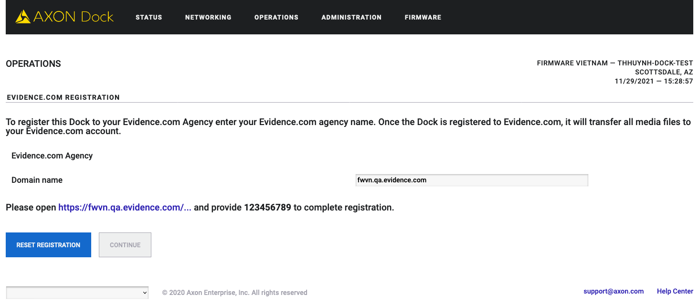Select the domain text fwvn.qa.evidence.com
This screenshot has width=699, height=305.
click(392, 180)
